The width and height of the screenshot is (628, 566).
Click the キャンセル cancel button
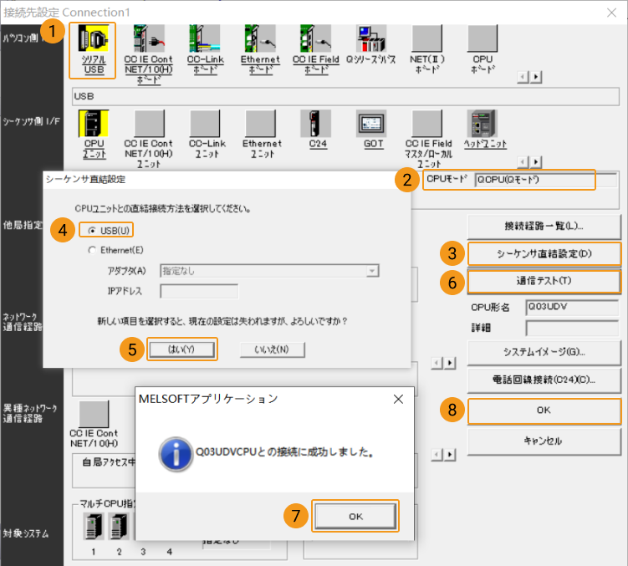point(544,441)
